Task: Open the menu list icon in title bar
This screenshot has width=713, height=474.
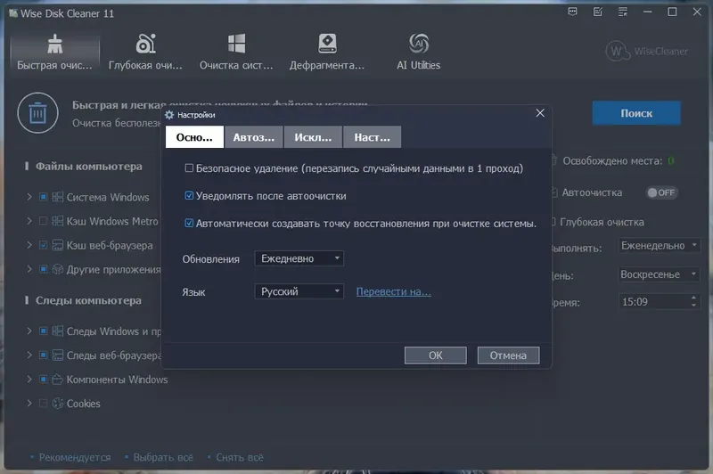Action: pos(623,12)
